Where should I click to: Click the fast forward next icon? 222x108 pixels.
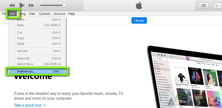(31, 6)
